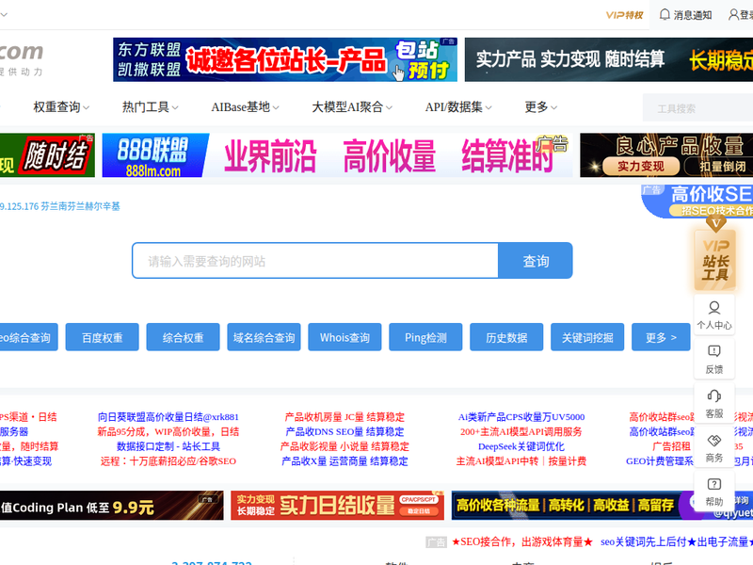
Task: Click the website query input field
Action: pyautogui.click(x=315, y=261)
